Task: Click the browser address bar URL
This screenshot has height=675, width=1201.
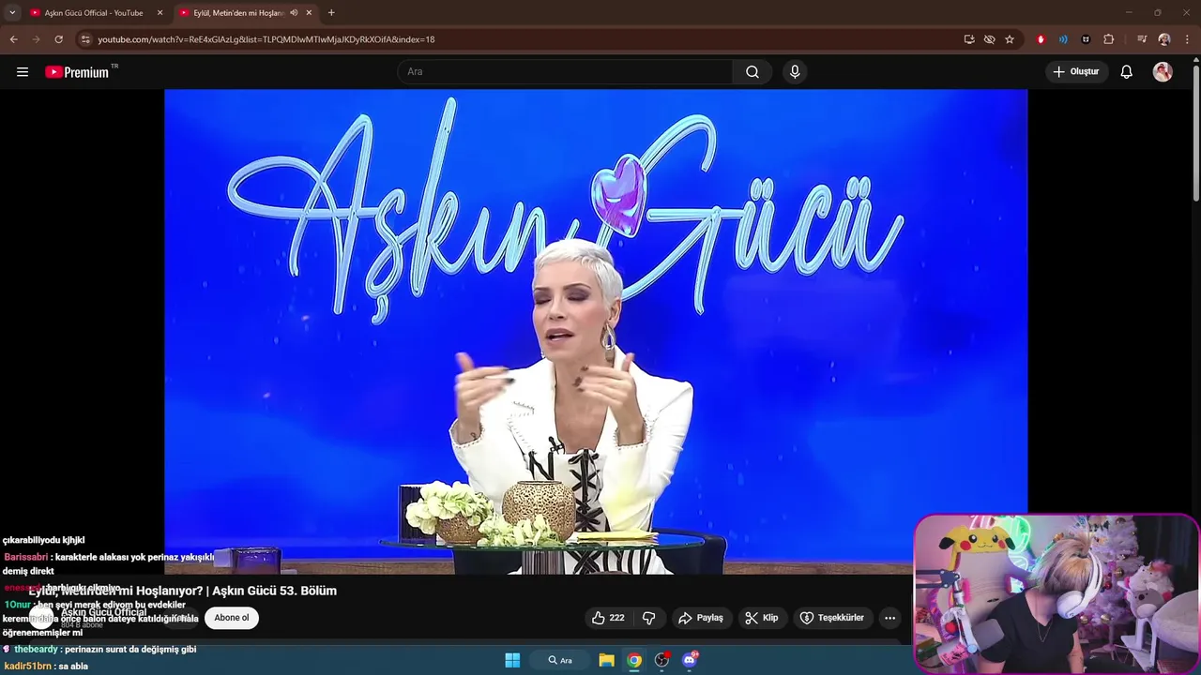Action: point(266,39)
